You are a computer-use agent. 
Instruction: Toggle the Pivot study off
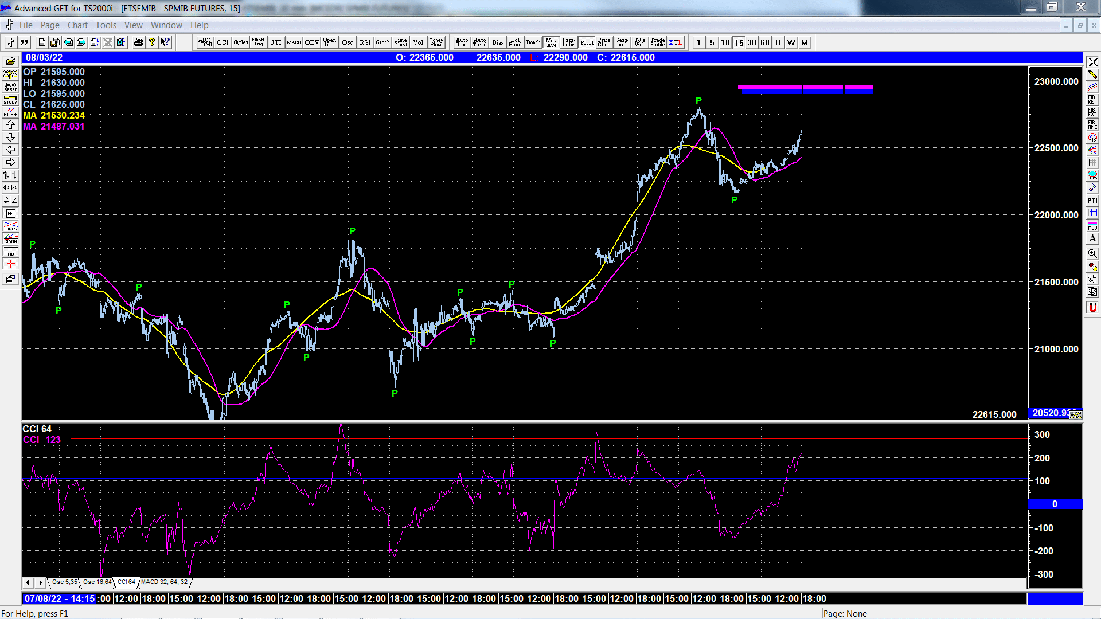(587, 42)
